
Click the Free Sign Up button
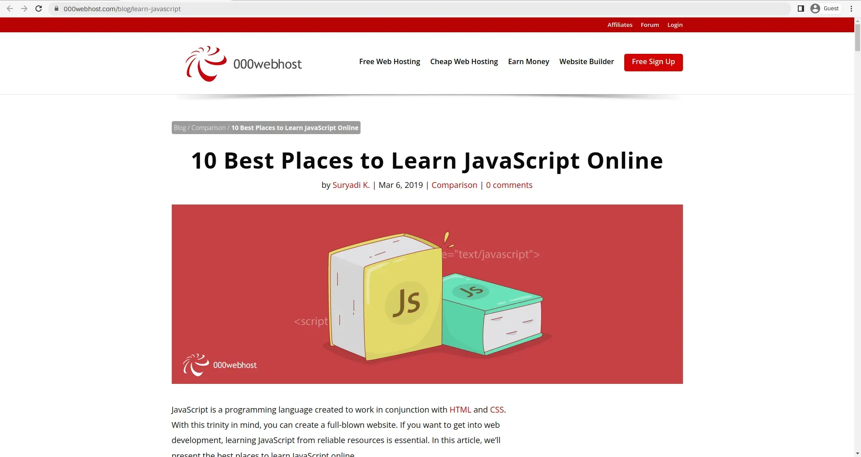[x=653, y=62]
